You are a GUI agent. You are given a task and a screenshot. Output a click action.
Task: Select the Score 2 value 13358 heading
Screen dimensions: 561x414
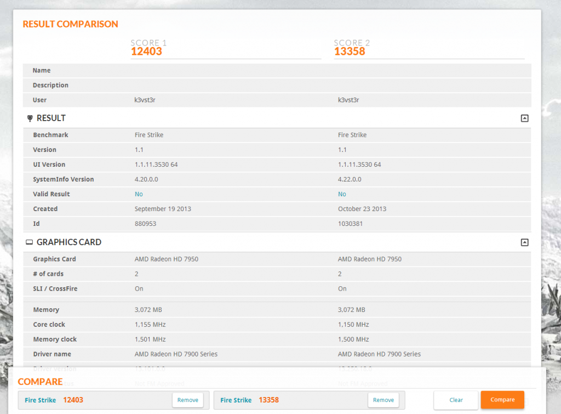pos(350,52)
